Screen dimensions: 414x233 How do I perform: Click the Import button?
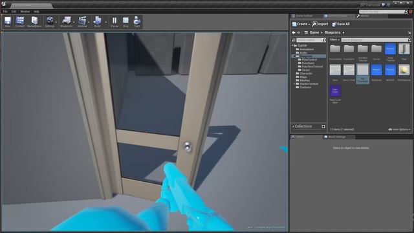click(320, 24)
